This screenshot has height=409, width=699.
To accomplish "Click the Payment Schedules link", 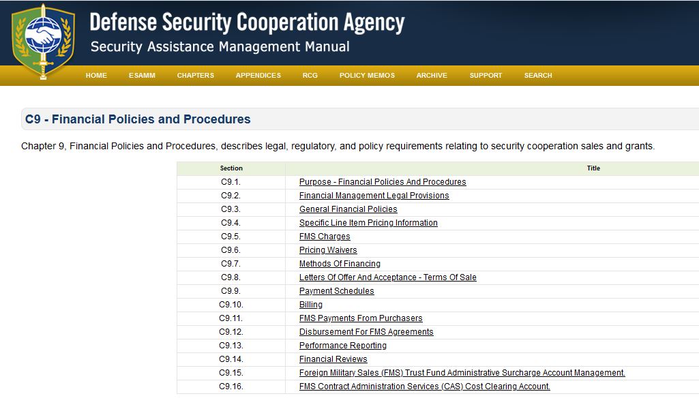I will (336, 291).
